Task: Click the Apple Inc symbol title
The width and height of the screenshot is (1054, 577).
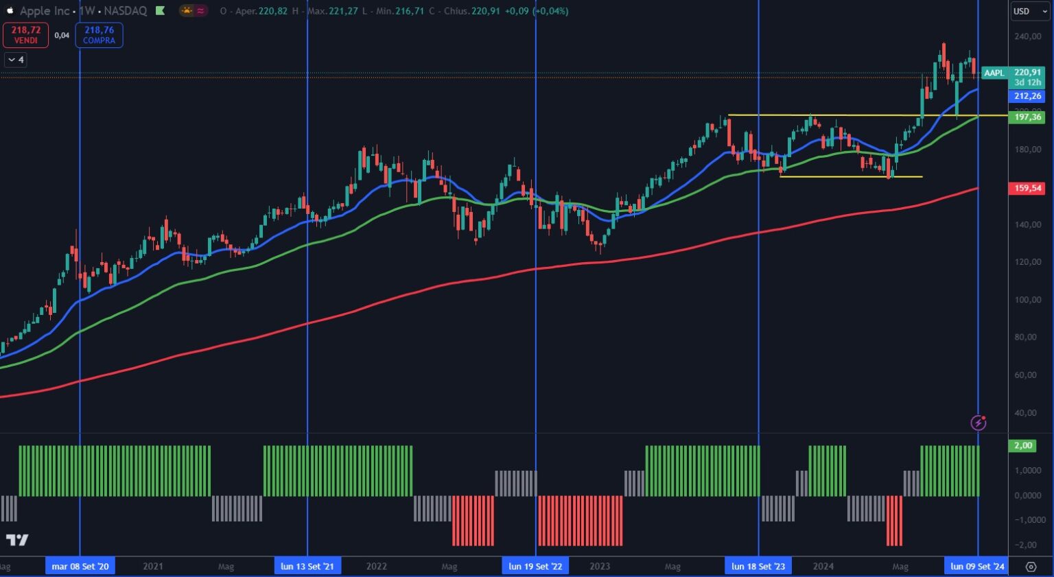Action: [x=45, y=11]
